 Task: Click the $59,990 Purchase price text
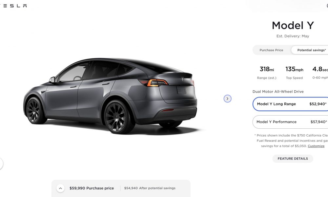(92, 188)
